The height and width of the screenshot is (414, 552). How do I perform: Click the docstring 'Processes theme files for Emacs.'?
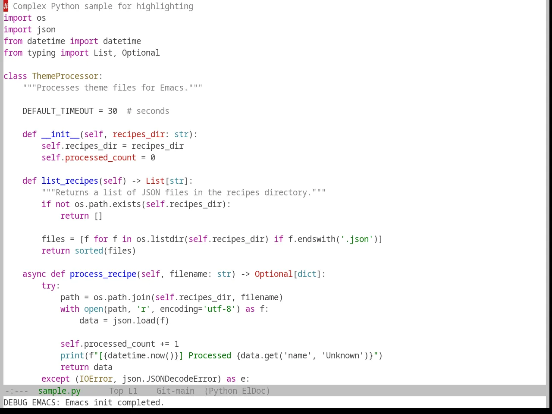(x=113, y=88)
